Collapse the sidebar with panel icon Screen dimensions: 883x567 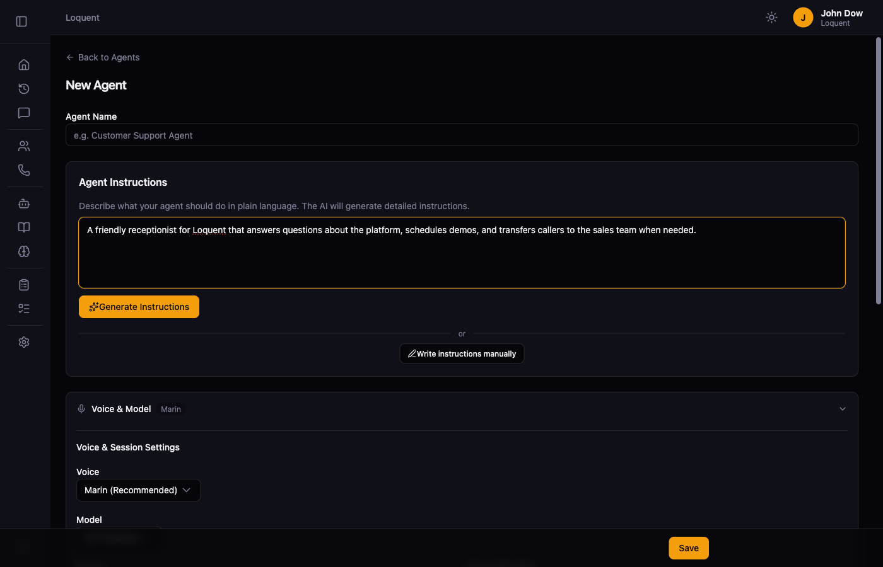[x=21, y=21]
